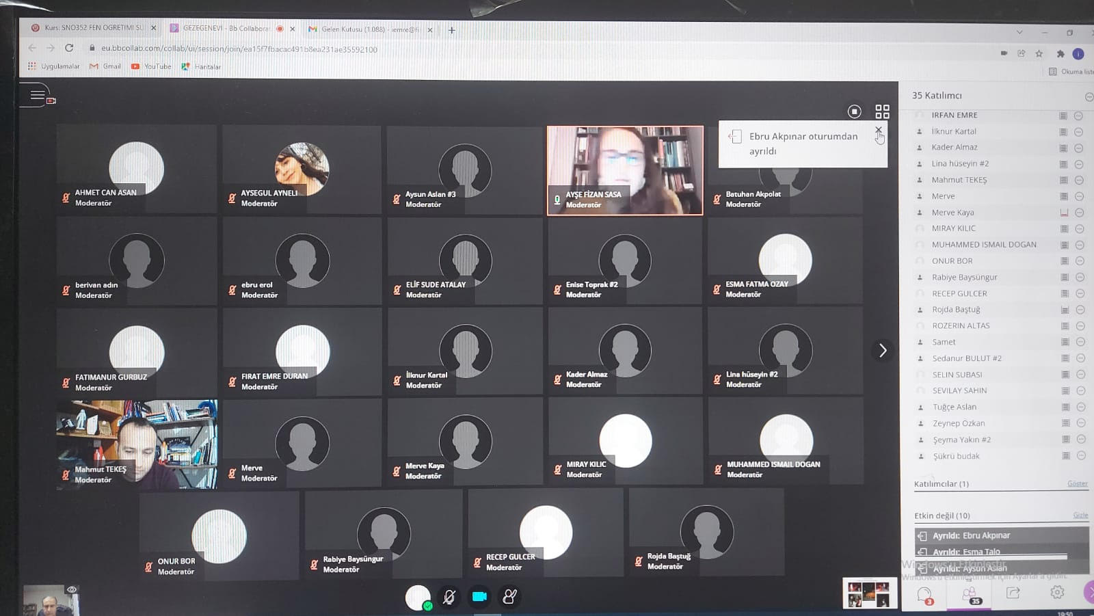1094x616 pixels.
Task: Open a new browser tab
Action: [451, 30]
